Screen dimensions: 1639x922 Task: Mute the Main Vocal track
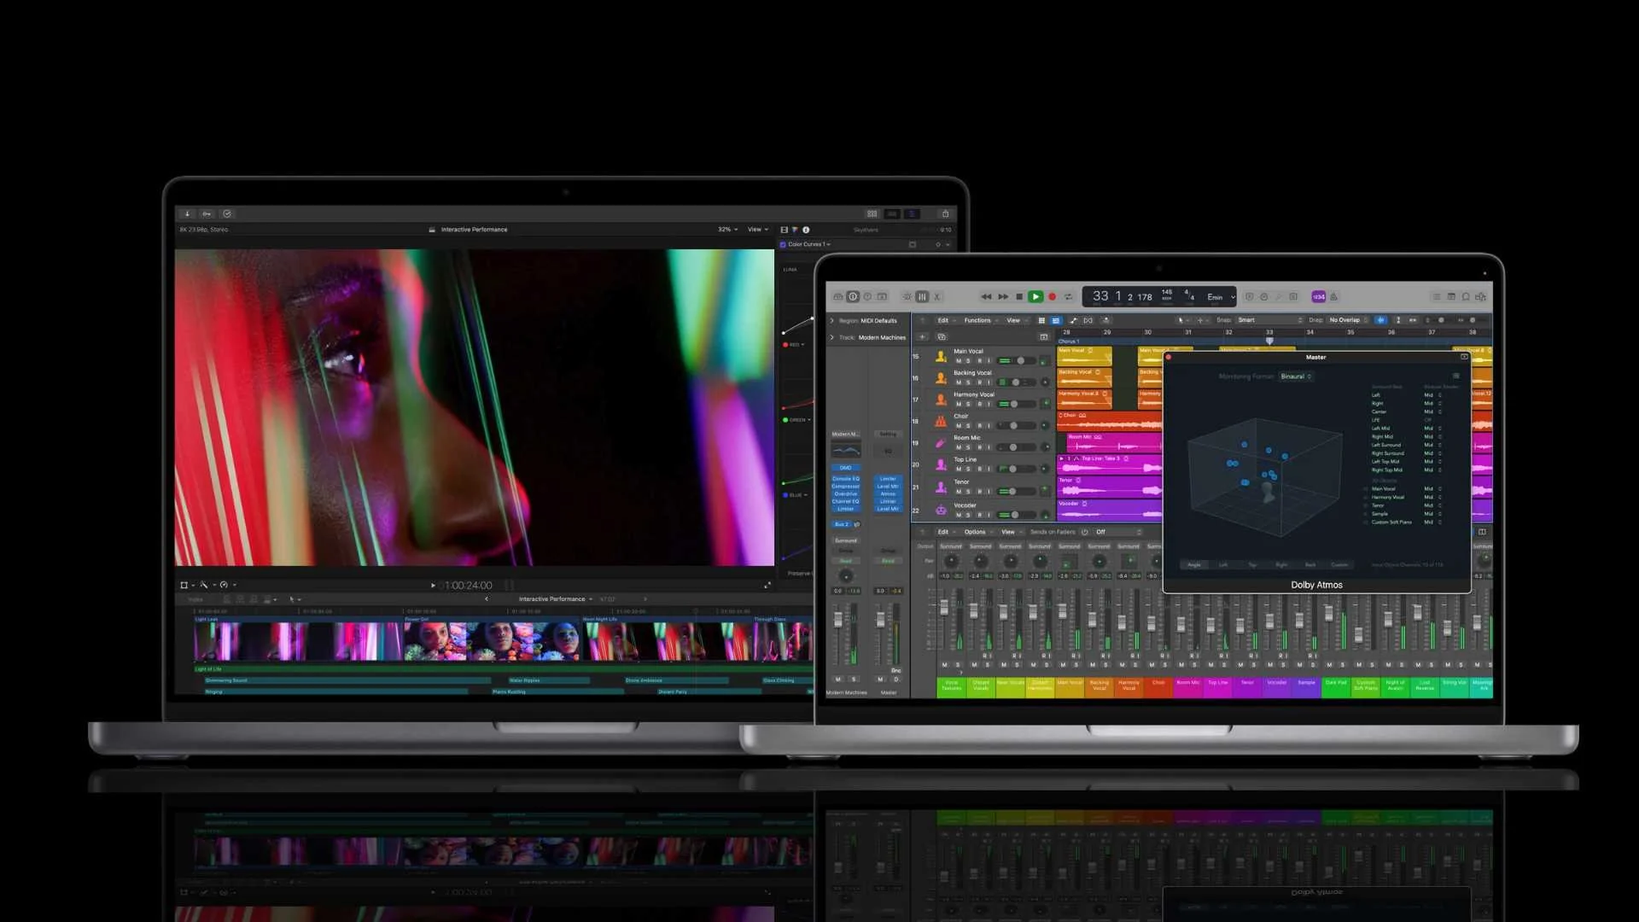point(958,361)
